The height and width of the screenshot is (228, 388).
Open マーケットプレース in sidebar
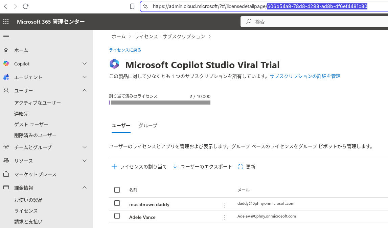(x=36, y=174)
